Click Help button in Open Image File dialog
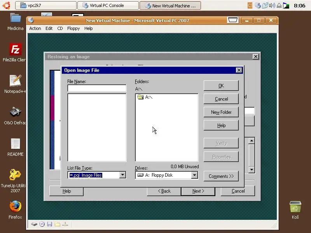Image resolution: width=311 pixels, height=233 pixels. [x=221, y=125]
